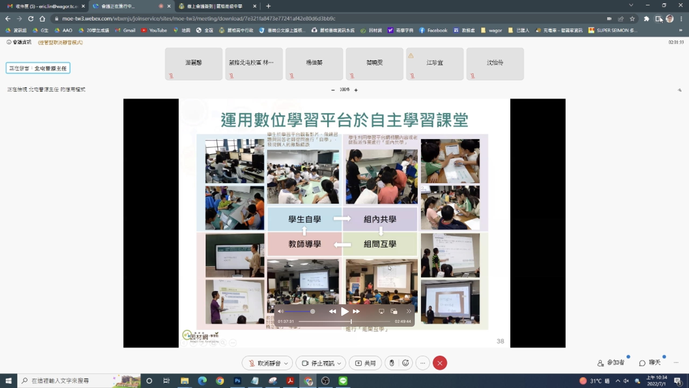The height and width of the screenshot is (388, 689).
Task: Click the zoom in plus button
Action: tap(356, 90)
